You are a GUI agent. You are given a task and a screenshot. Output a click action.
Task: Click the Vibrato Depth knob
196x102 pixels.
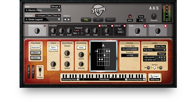click(x=67, y=53)
